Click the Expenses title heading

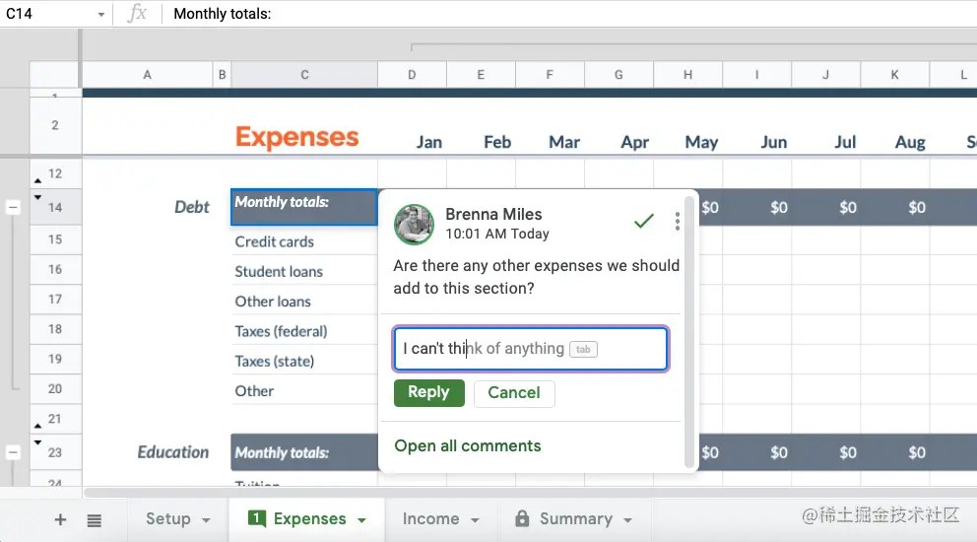coord(297,137)
